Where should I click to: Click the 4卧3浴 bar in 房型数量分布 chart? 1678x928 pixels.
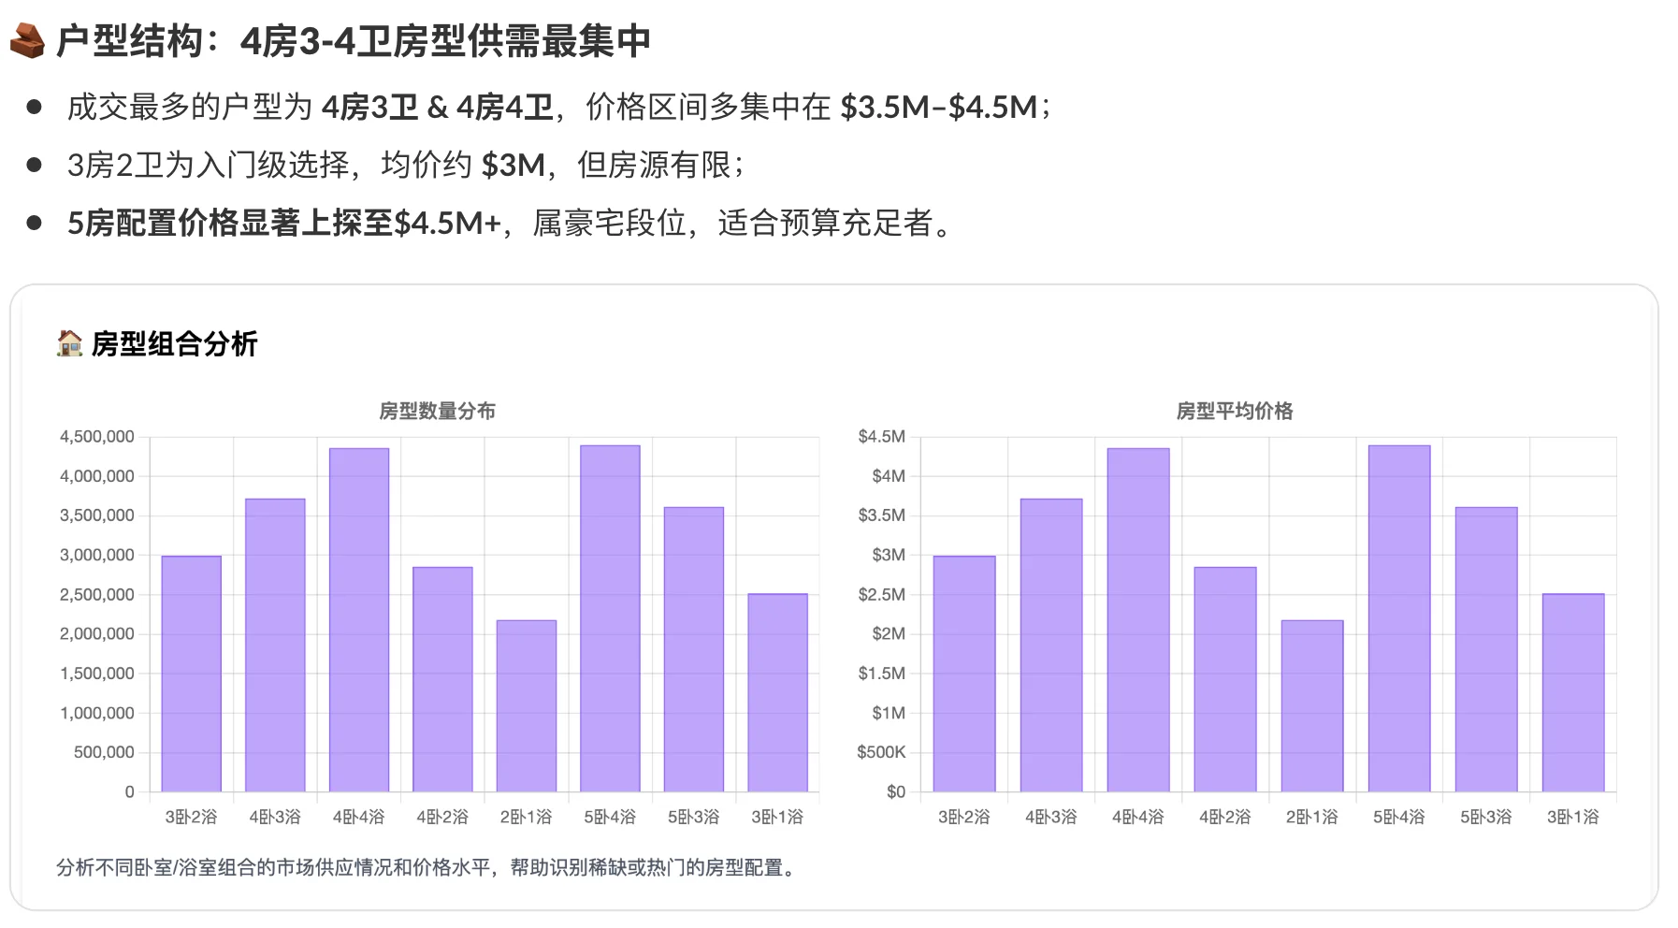click(x=275, y=645)
